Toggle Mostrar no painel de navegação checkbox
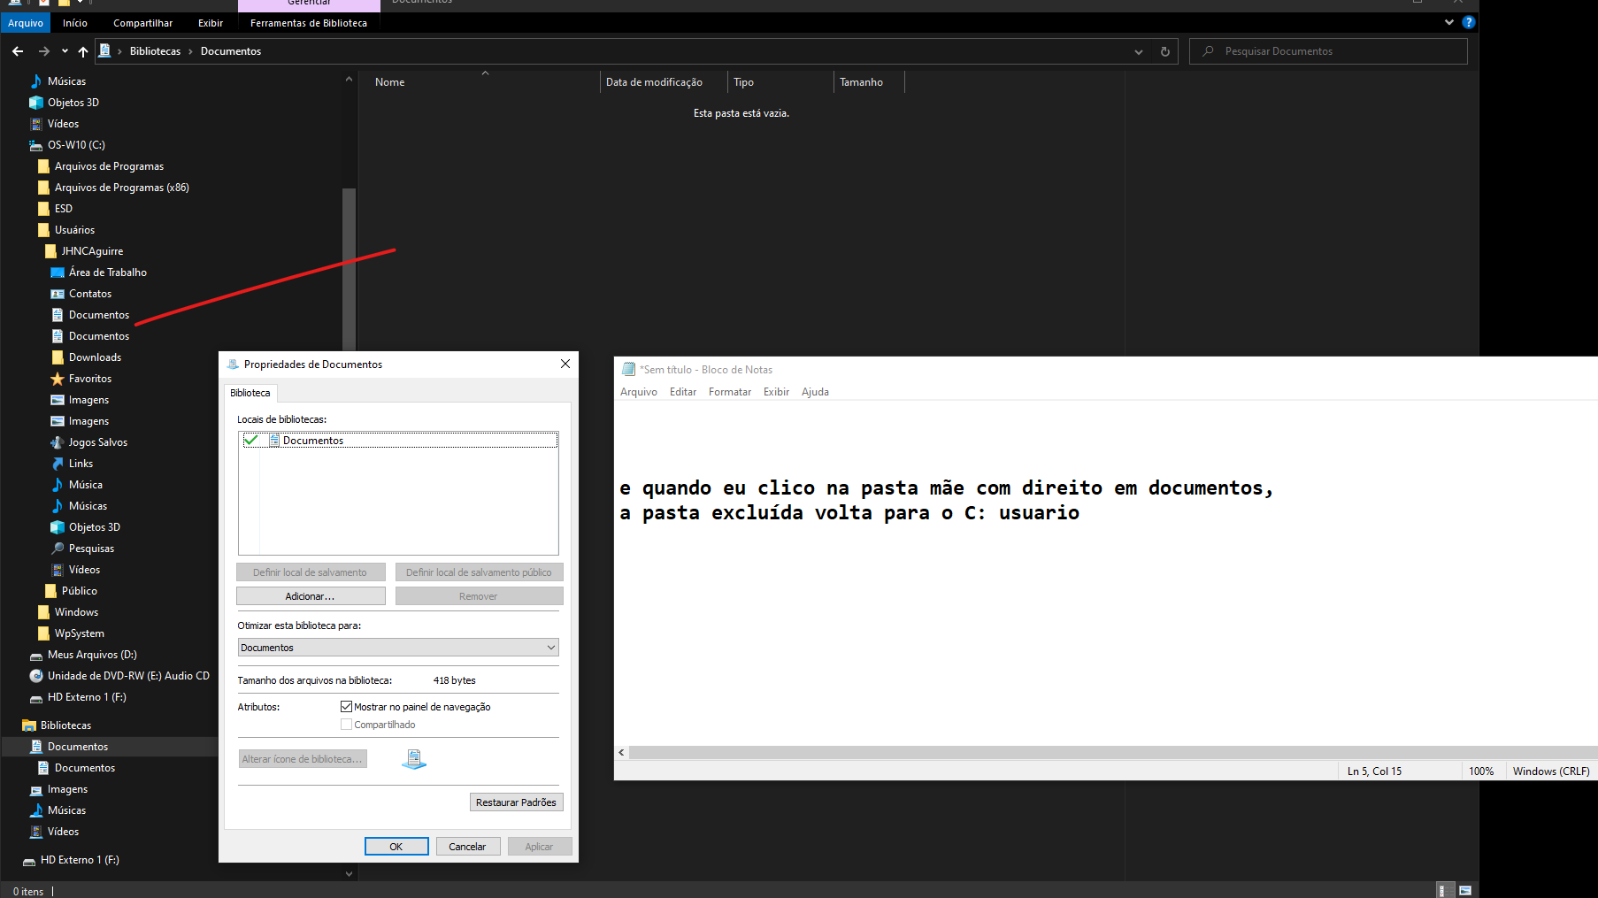 click(346, 707)
